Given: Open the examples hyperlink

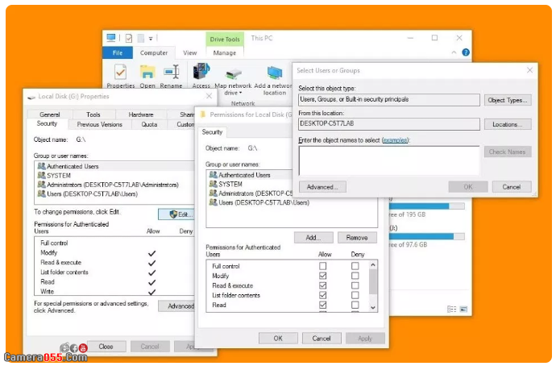Looking at the screenshot, I should (395, 140).
